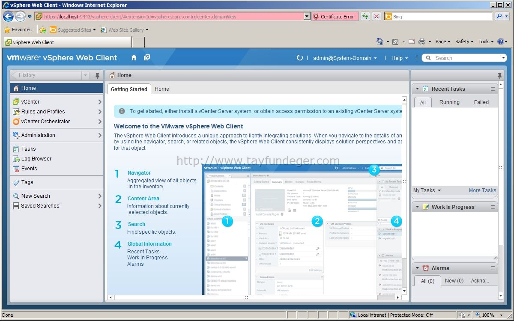Click IE forward button

point(20,17)
